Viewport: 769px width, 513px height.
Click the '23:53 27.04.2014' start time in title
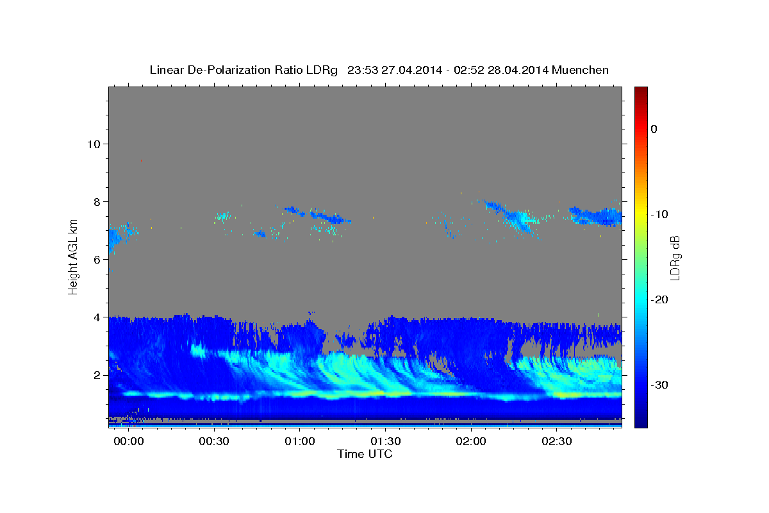(394, 70)
